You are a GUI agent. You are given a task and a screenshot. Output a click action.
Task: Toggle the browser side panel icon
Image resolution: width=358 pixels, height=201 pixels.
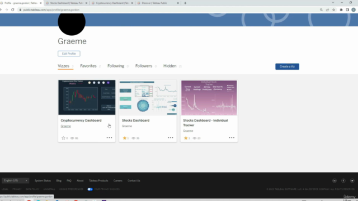347,10
